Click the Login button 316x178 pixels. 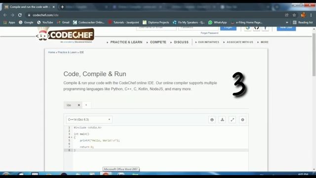(228, 28)
